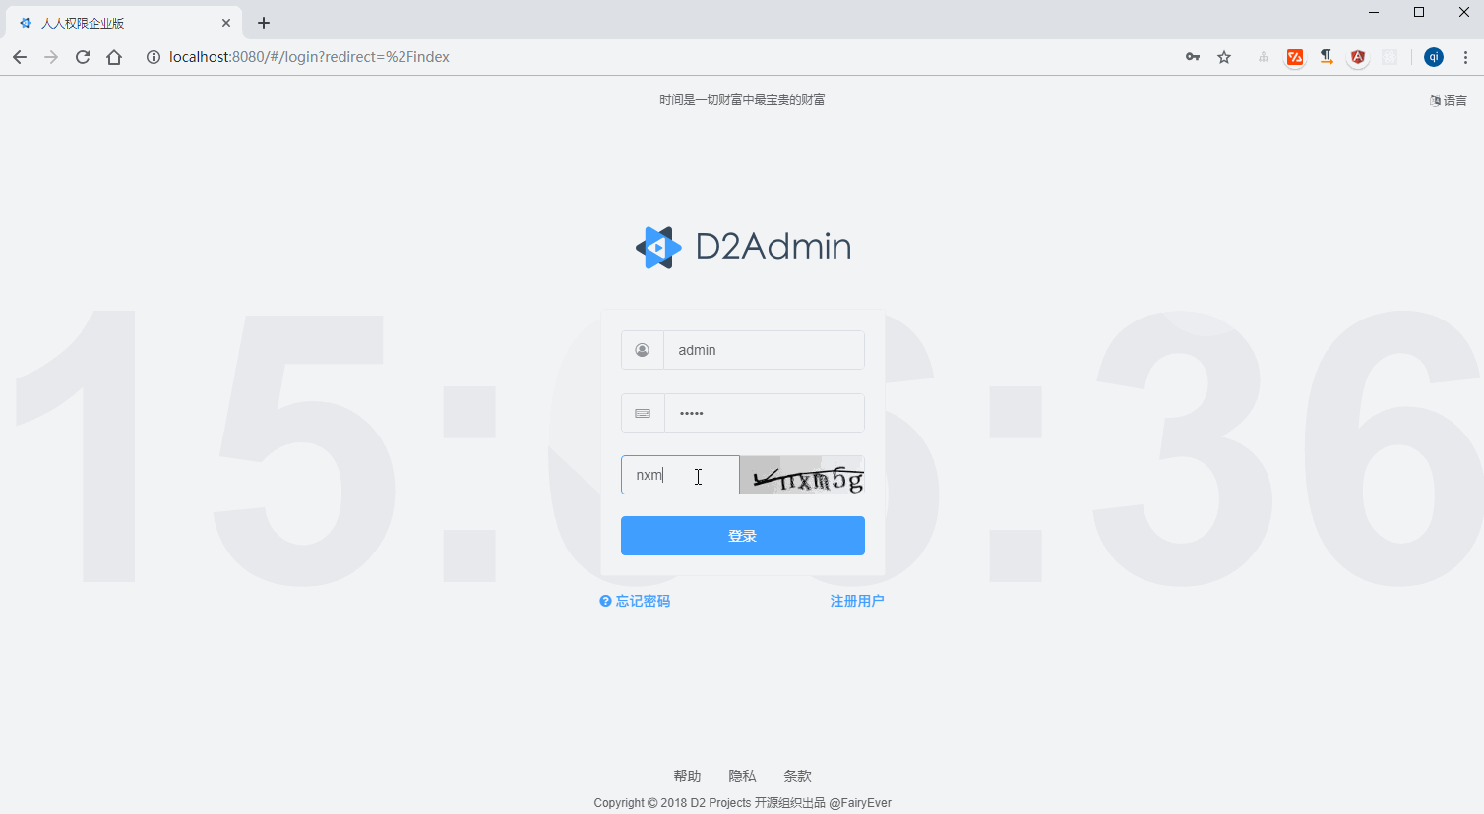
Task: Click the orange code formatter extension icon
Action: click(1294, 56)
